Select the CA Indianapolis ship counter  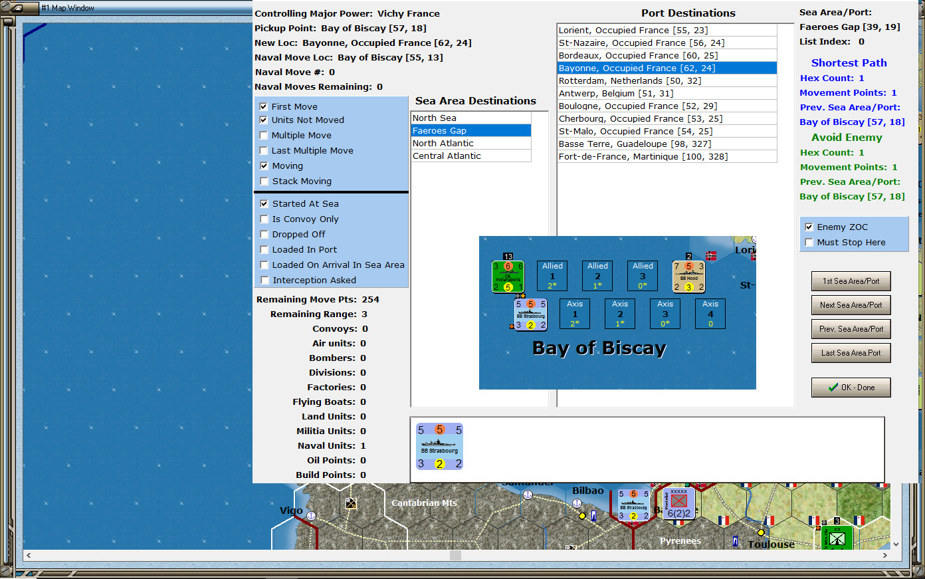[x=508, y=277]
